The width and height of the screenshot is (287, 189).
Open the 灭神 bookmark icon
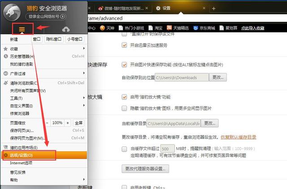tap(102, 28)
